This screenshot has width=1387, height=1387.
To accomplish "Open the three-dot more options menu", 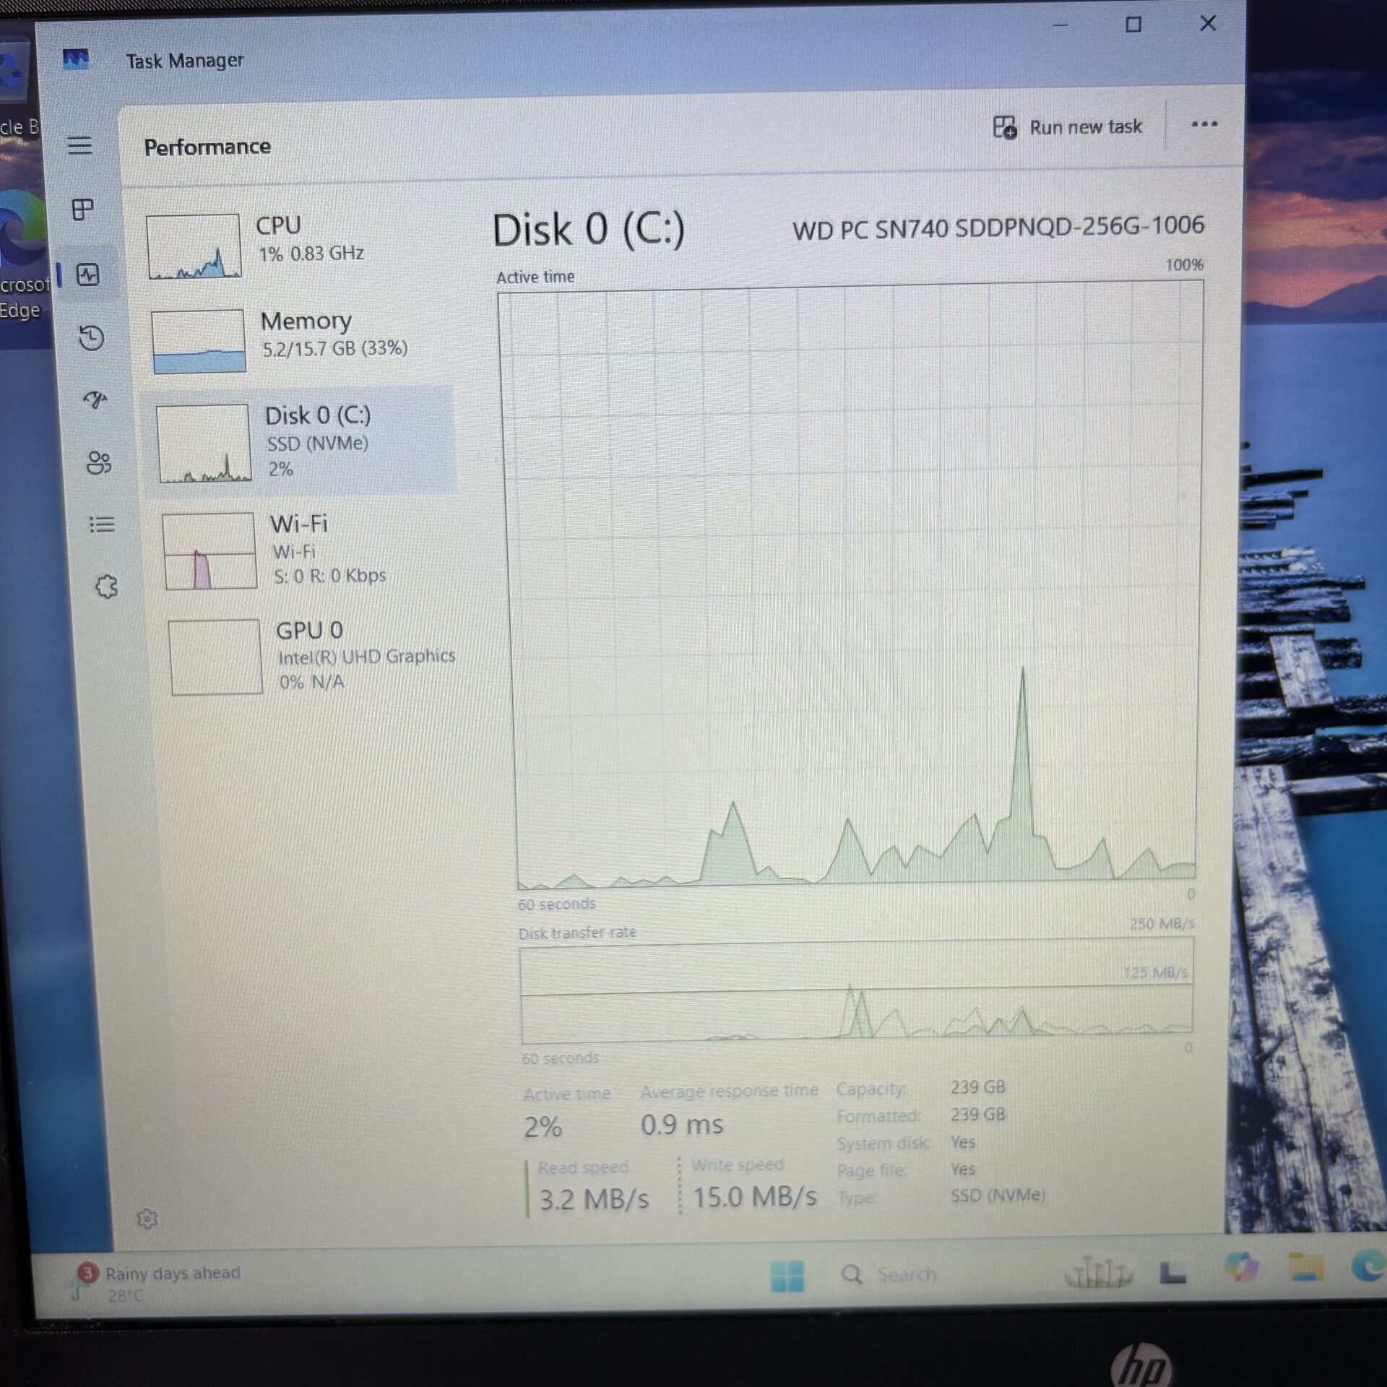I will (x=1204, y=124).
